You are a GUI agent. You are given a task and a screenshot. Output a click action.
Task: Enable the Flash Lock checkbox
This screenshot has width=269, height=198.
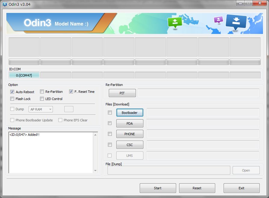click(x=12, y=99)
